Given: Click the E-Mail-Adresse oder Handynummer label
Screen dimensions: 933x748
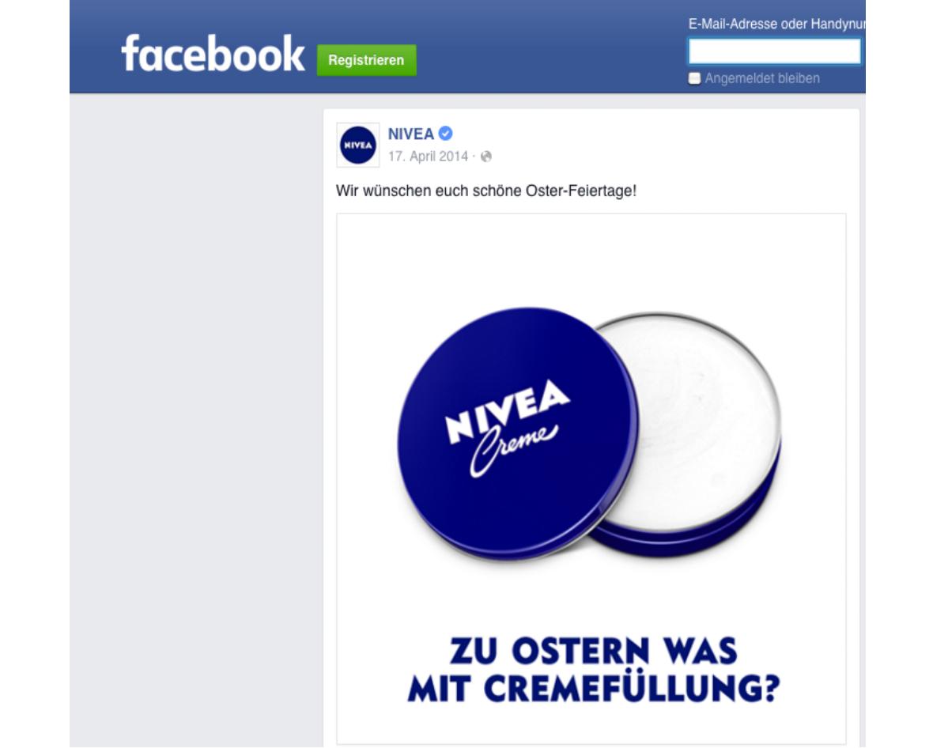Looking at the screenshot, I should 776,24.
